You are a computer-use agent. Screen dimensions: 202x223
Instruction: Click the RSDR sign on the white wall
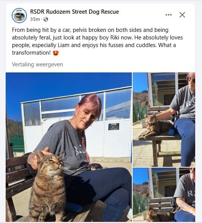point(114,126)
